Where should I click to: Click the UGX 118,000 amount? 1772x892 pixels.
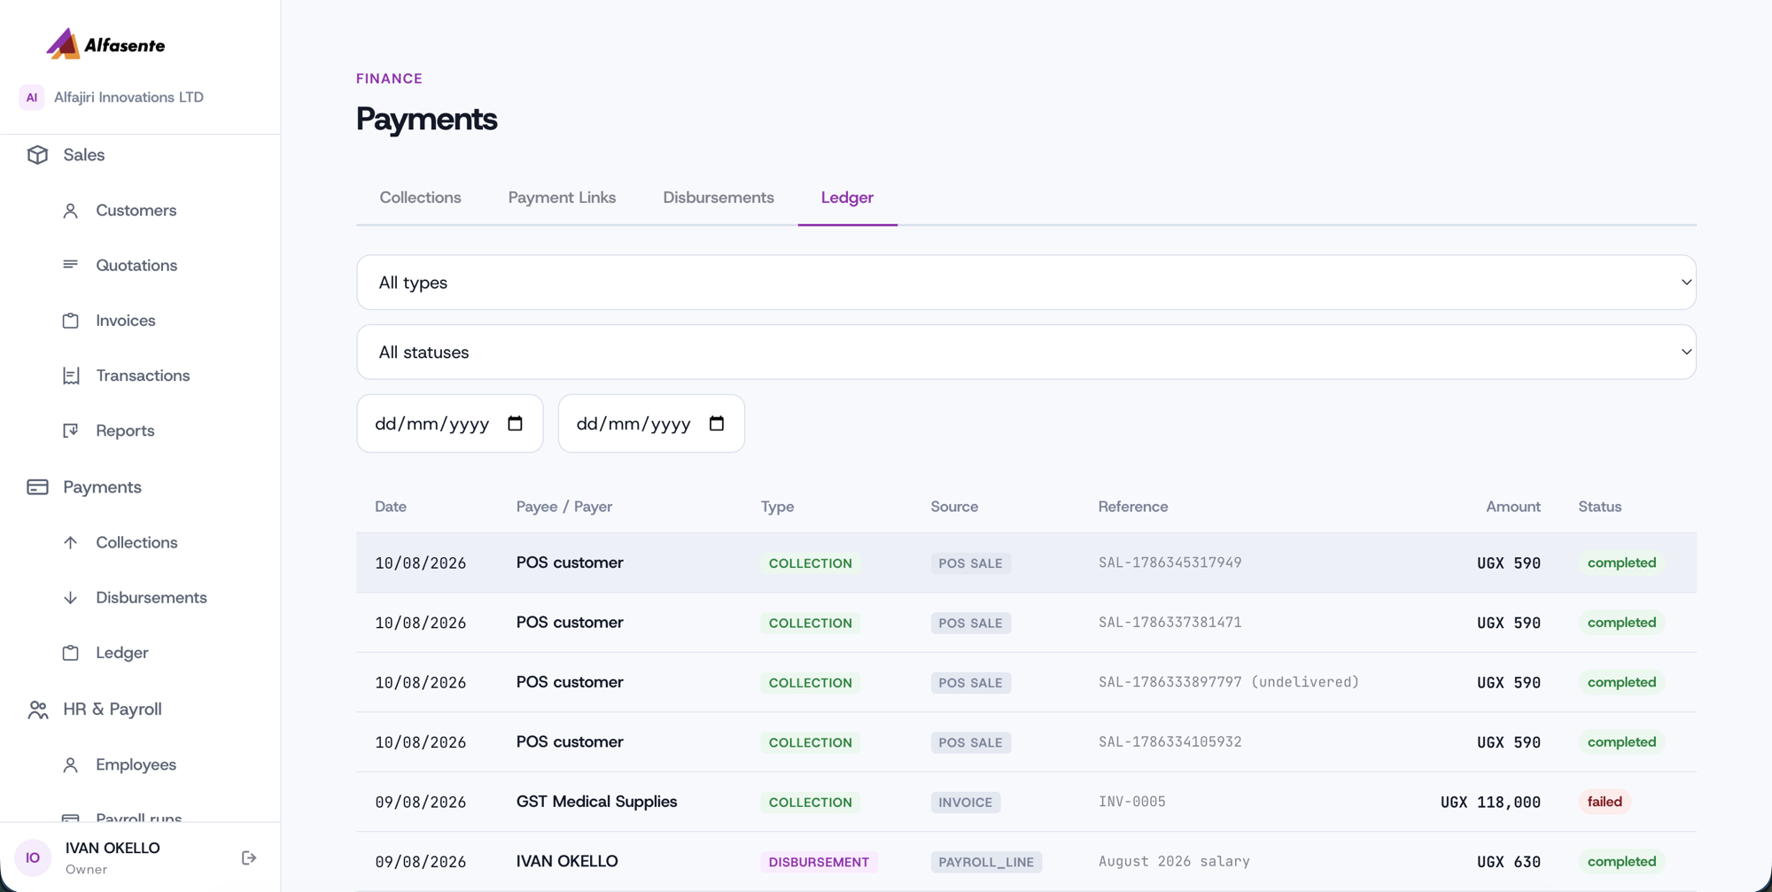[x=1490, y=803]
